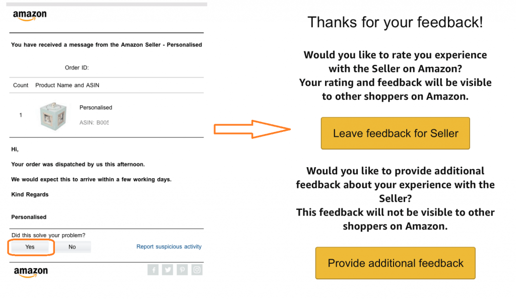Click the Amazon logo at the top
The width and height of the screenshot is (516, 299).
click(30, 16)
